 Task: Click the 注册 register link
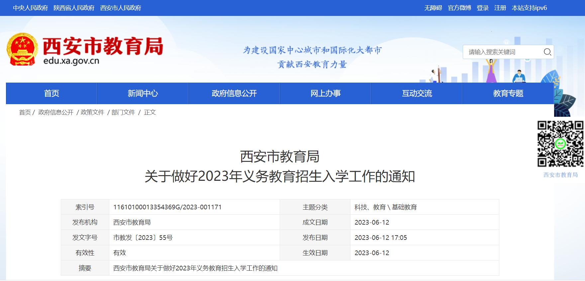pyautogui.click(x=500, y=8)
